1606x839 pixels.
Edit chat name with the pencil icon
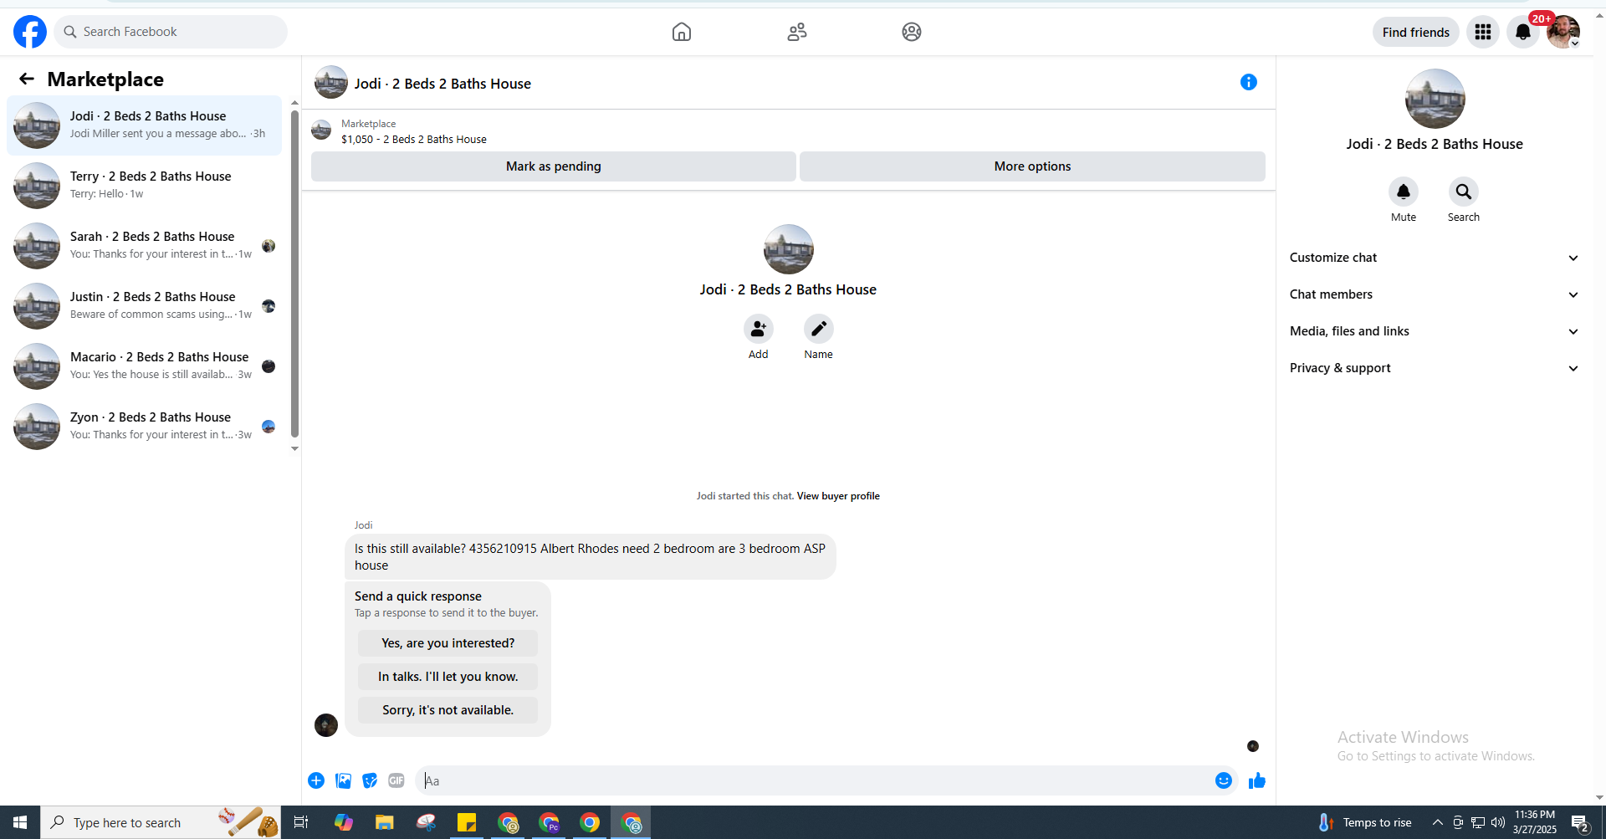[819, 329]
